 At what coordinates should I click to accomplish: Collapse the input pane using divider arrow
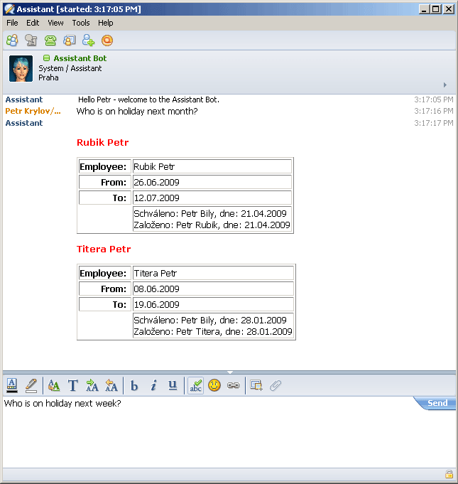pos(229,372)
